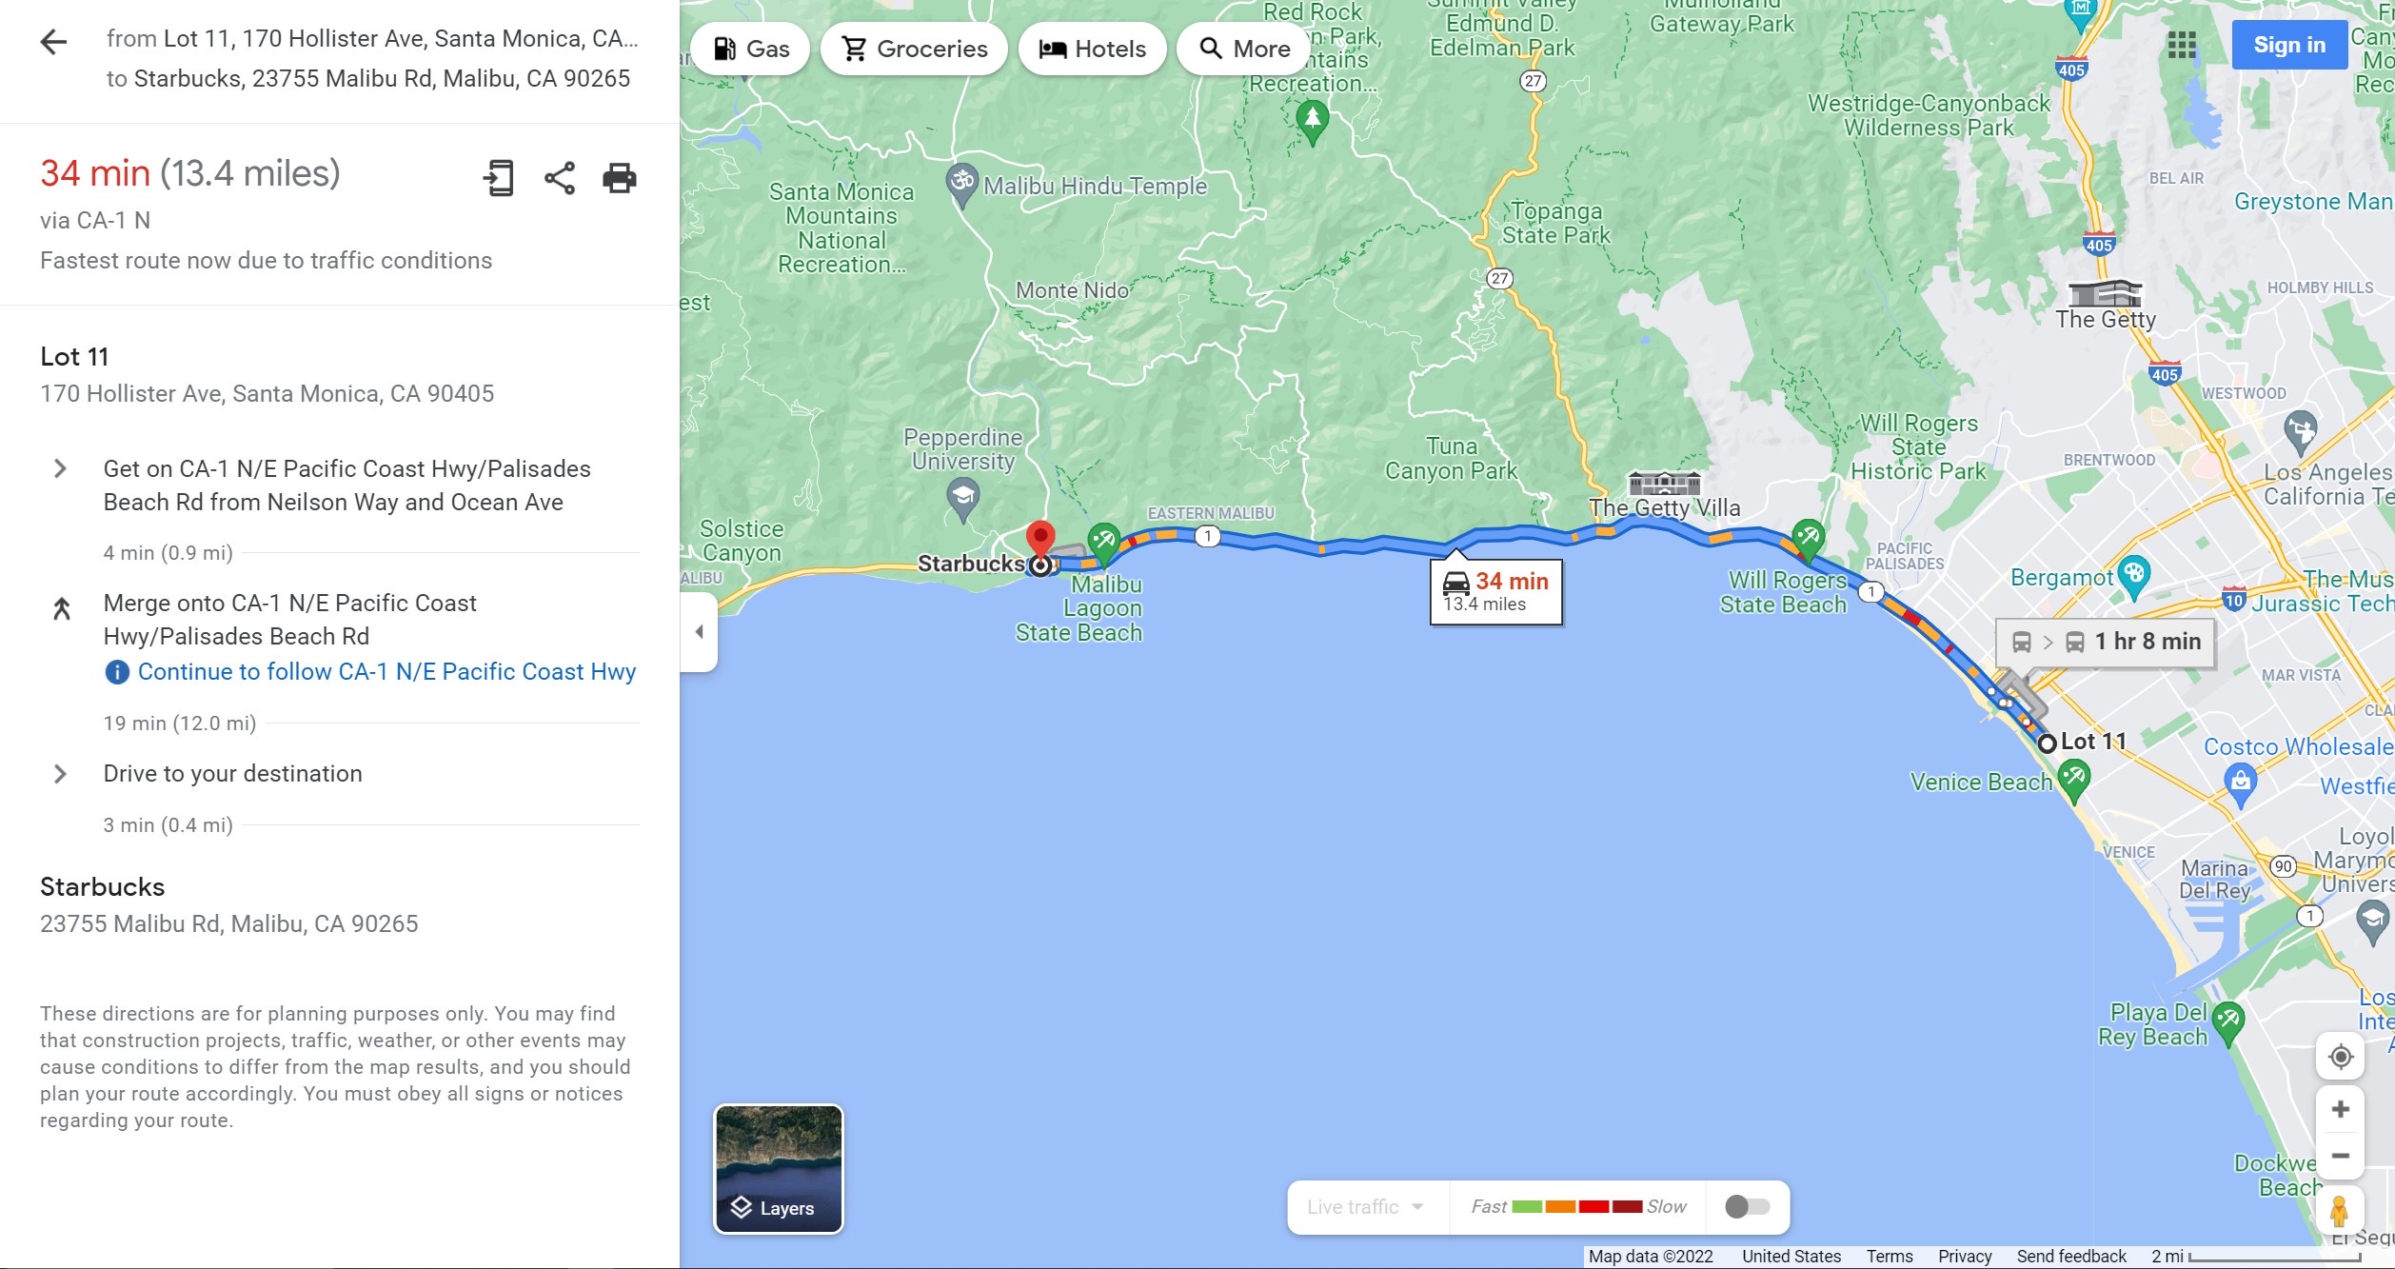Click the 'Starbucks' heading in panel
Viewport: 2395px width, 1269px height.
pyautogui.click(x=102, y=887)
